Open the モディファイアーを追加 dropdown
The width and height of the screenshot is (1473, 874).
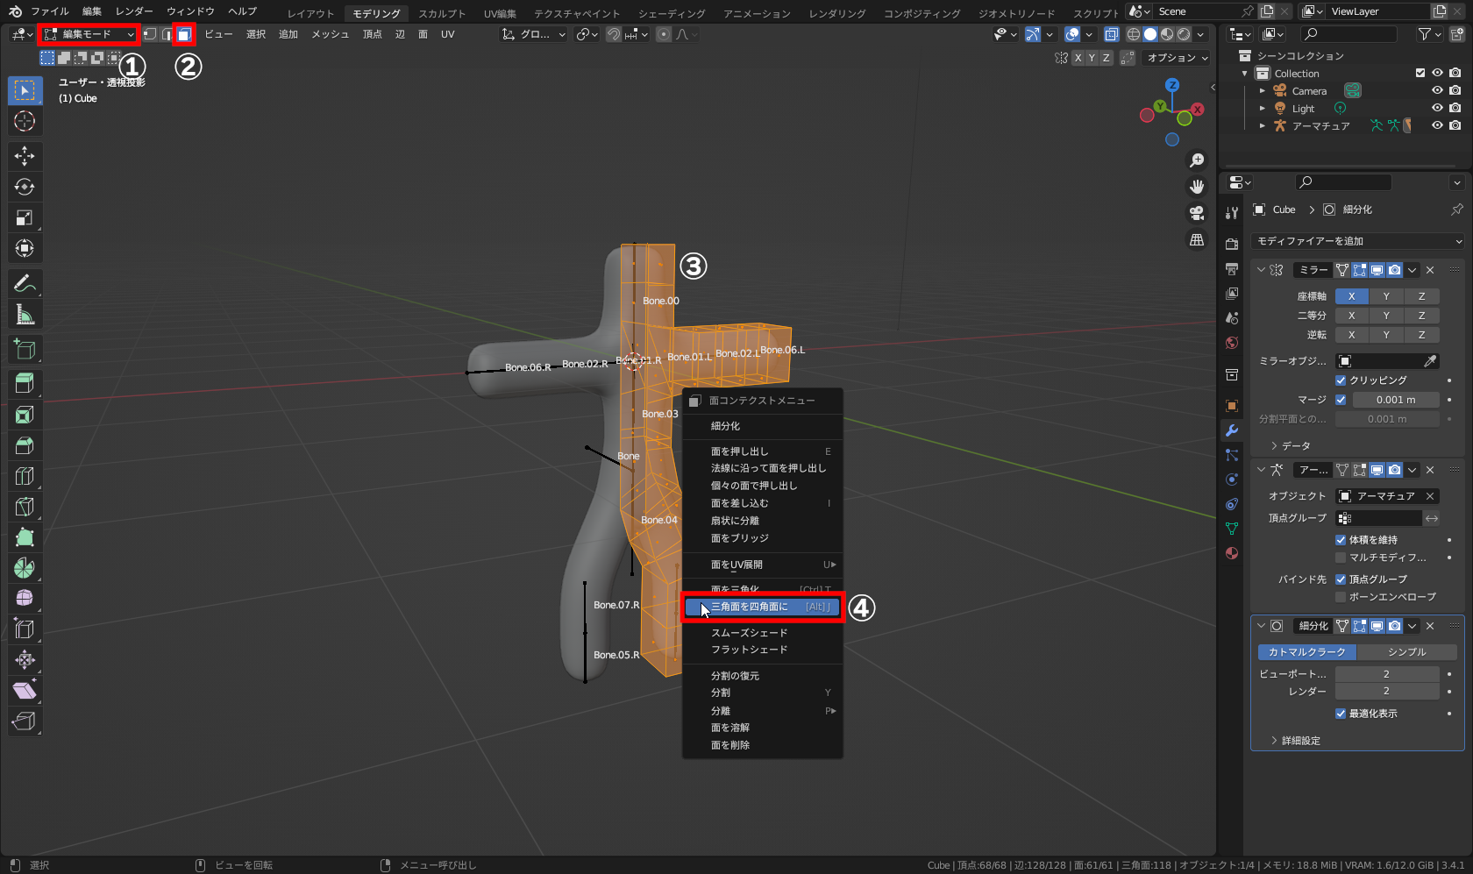pyautogui.click(x=1356, y=240)
